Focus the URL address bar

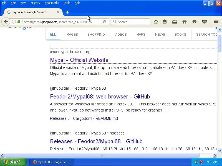click(x=58, y=22)
